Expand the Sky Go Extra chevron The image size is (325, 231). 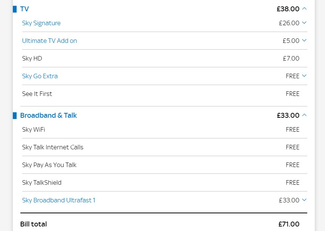point(305,76)
